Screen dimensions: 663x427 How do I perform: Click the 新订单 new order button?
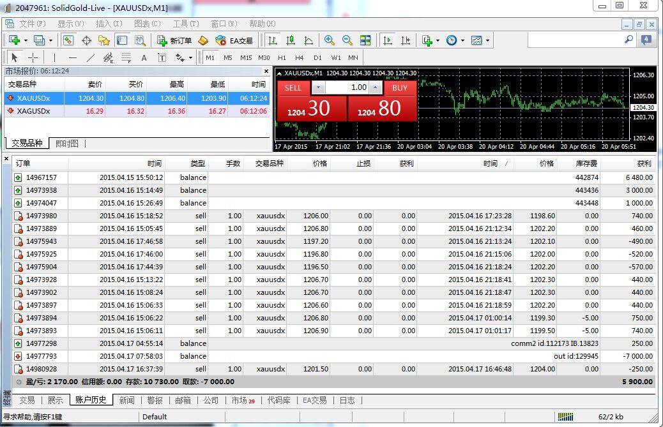[x=174, y=41]
